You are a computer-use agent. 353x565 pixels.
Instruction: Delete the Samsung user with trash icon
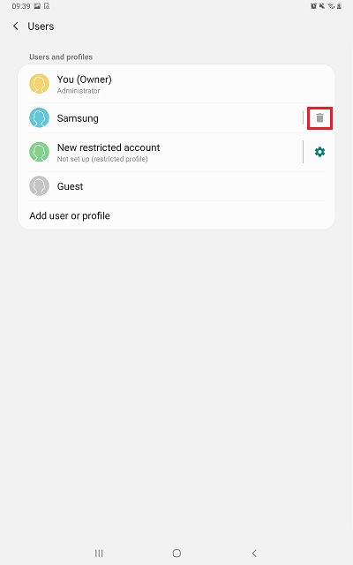319,117
